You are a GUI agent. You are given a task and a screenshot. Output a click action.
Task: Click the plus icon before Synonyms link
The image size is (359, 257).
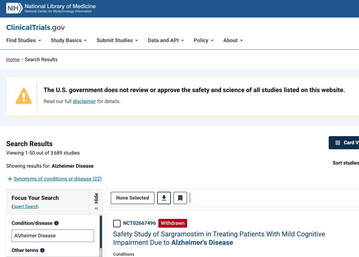[10, 179]
